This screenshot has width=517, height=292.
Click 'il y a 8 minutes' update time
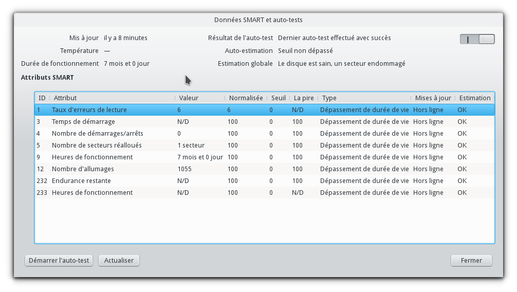(x=125, y=38)
